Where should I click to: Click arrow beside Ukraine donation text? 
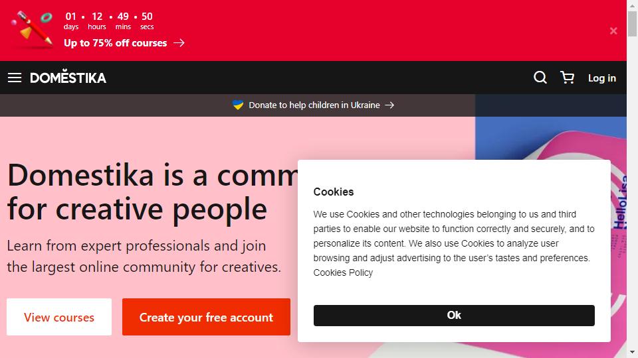click(389, 105)
